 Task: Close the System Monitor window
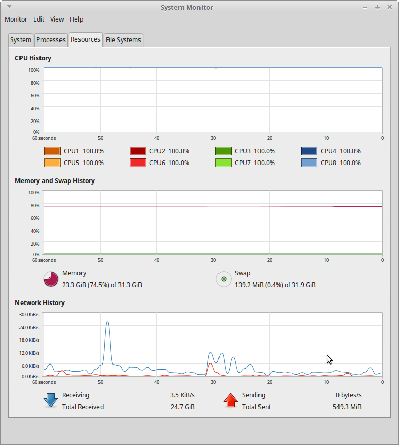point(390,7)
